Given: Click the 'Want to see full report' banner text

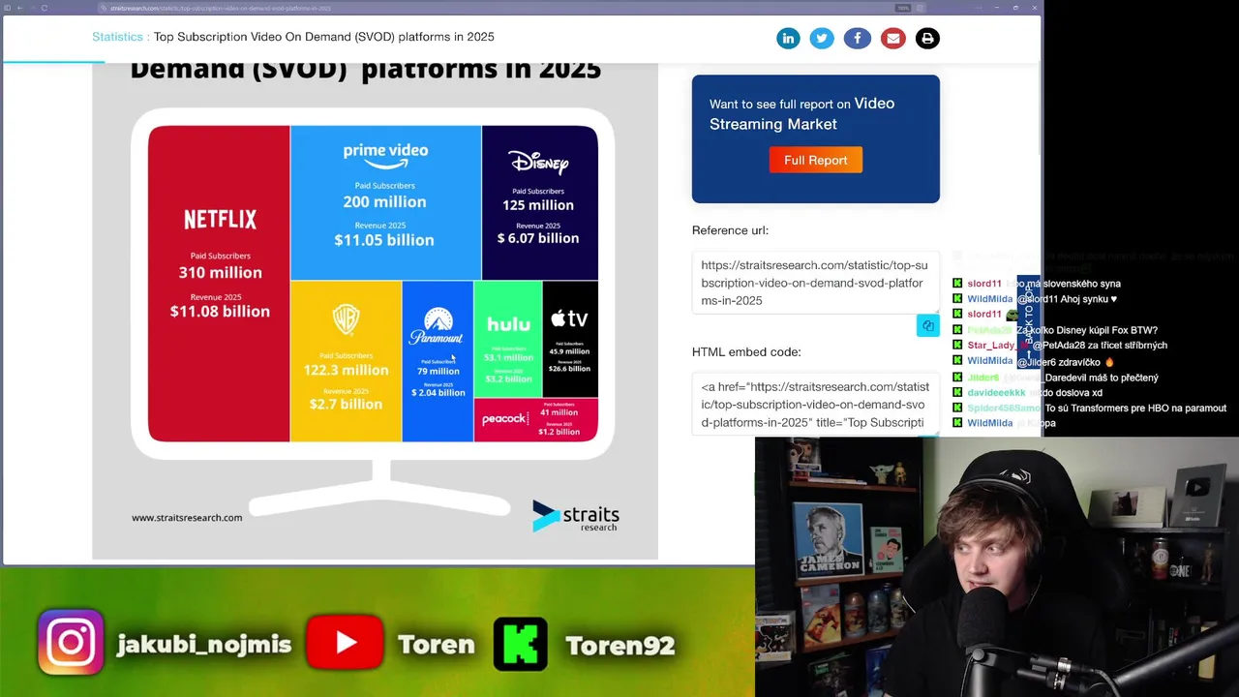Looking at the screenshot, I should point(801,113).
